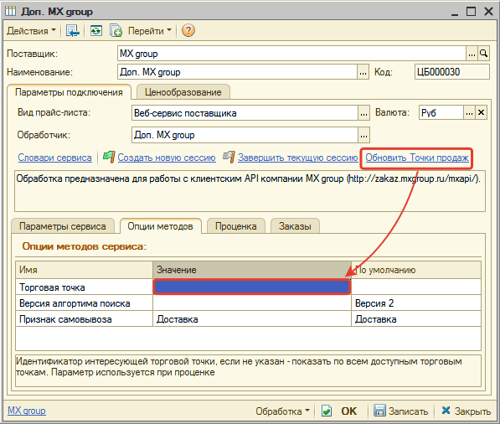Click the magnifier icon beside Поставщик
Screen dimensions: 500x424
click(x=483, y=54)
